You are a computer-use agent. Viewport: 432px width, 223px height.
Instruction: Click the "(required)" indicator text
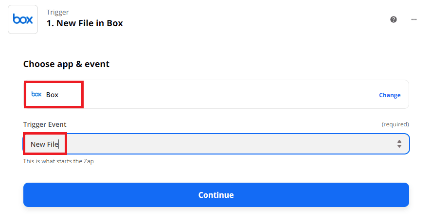395,124
